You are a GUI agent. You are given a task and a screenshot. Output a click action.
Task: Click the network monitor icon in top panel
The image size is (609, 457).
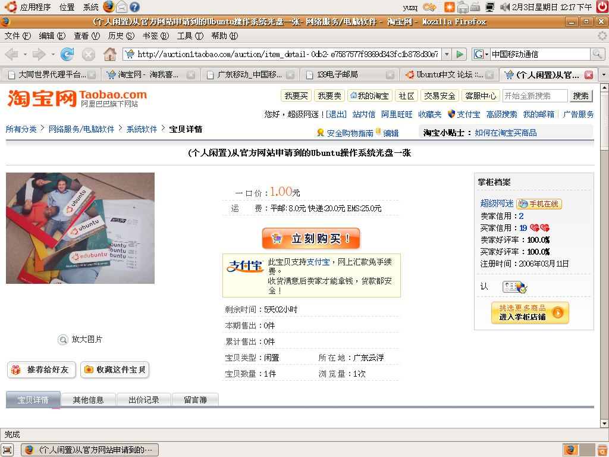490,7
